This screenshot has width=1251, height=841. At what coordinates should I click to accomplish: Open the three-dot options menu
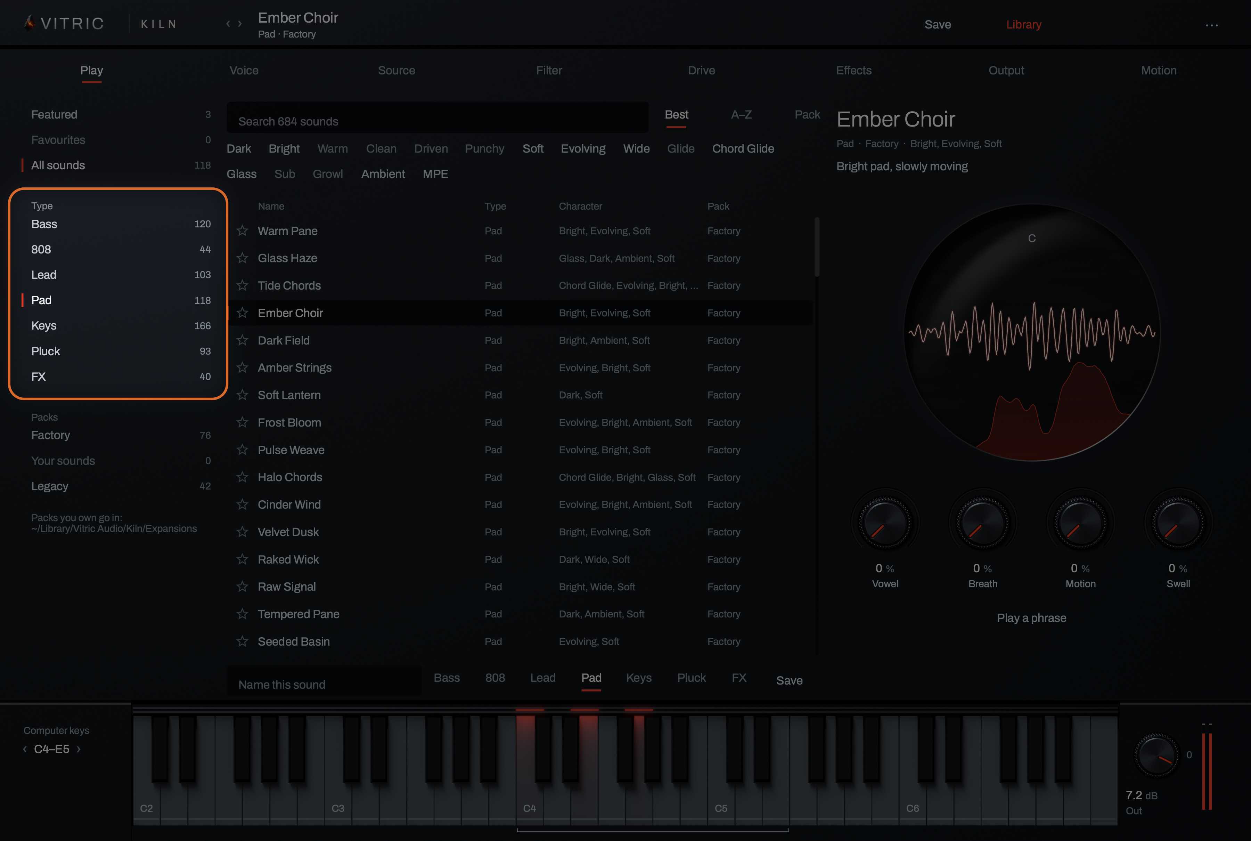click(x=1211, y=25)
